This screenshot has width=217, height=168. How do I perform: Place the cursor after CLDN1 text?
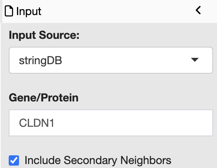(x=54, y=123)
